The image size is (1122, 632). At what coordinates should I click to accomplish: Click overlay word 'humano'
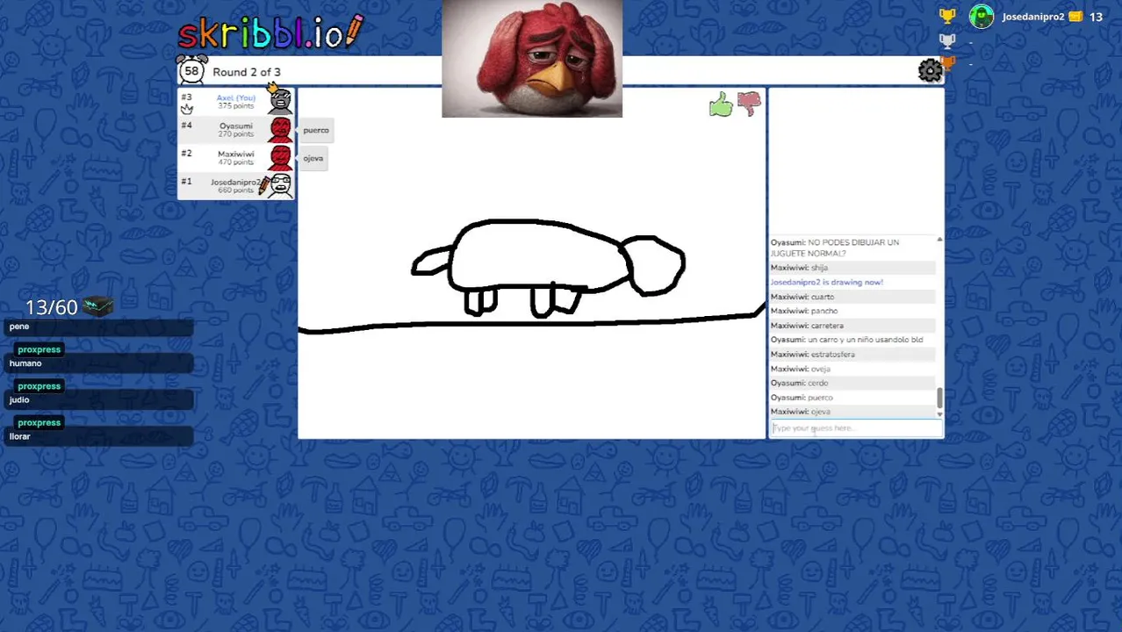pyautogui.click(x=25, y=363)
